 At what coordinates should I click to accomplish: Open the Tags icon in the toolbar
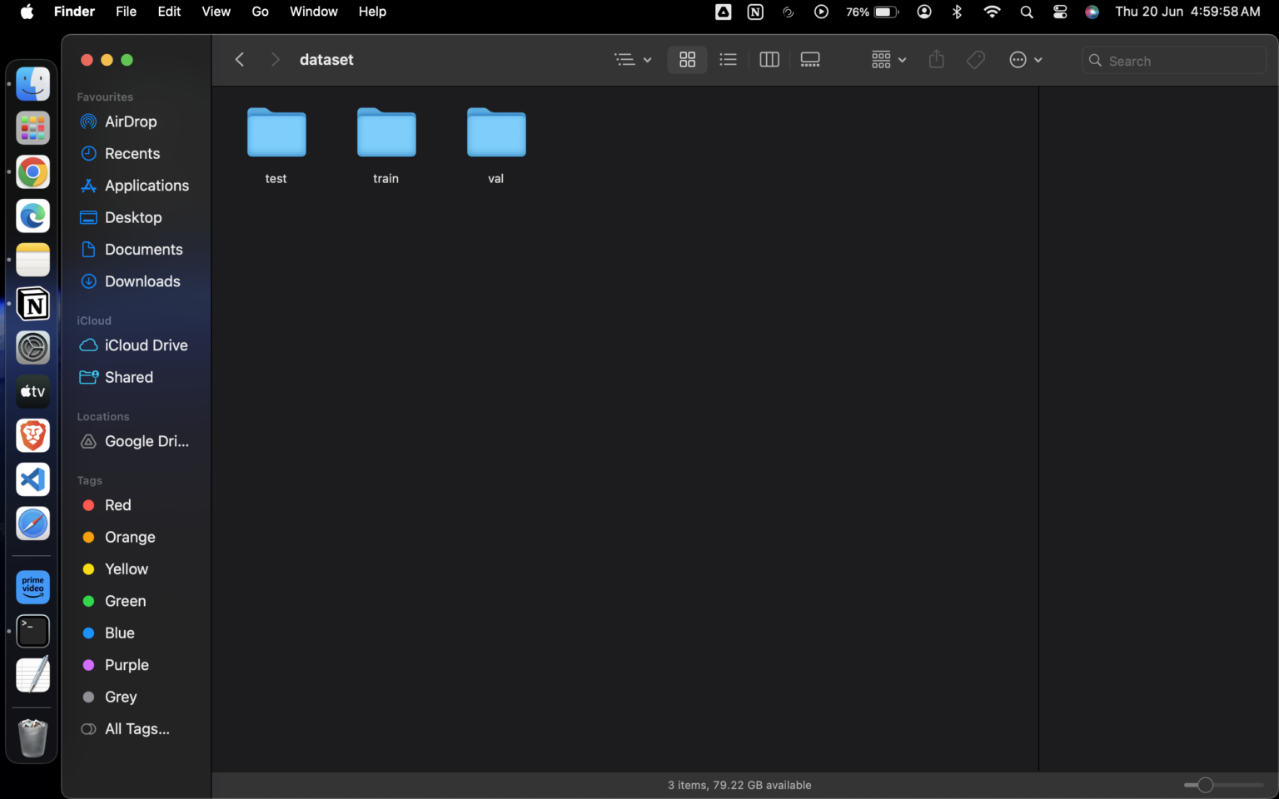pos(975,59)
